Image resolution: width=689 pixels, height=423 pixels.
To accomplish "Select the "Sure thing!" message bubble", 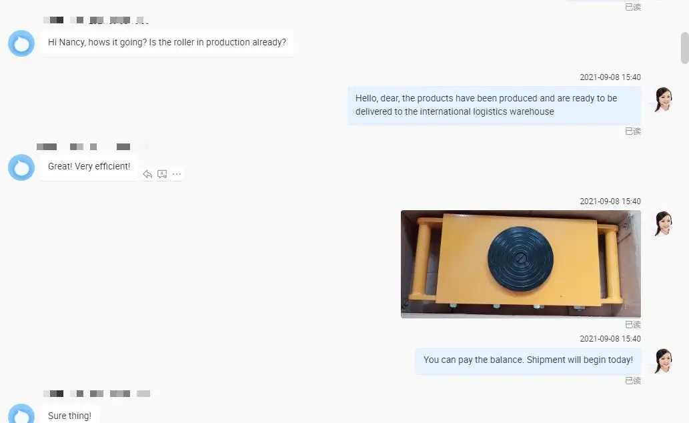I will (69, 414).
